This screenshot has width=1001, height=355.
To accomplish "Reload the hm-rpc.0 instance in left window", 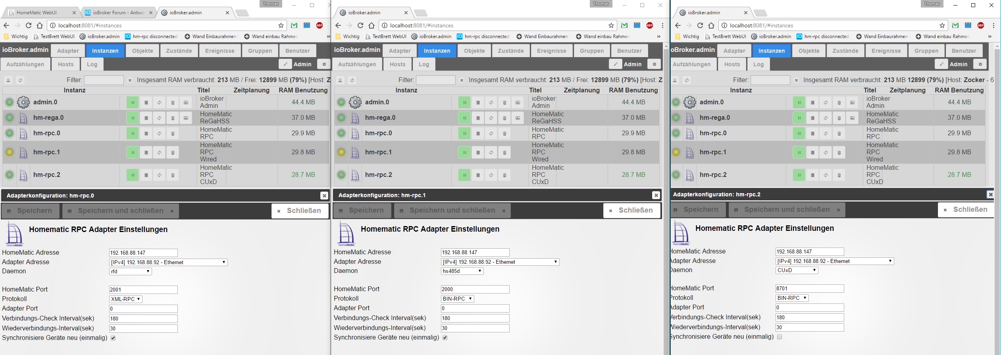I will 159,133.
